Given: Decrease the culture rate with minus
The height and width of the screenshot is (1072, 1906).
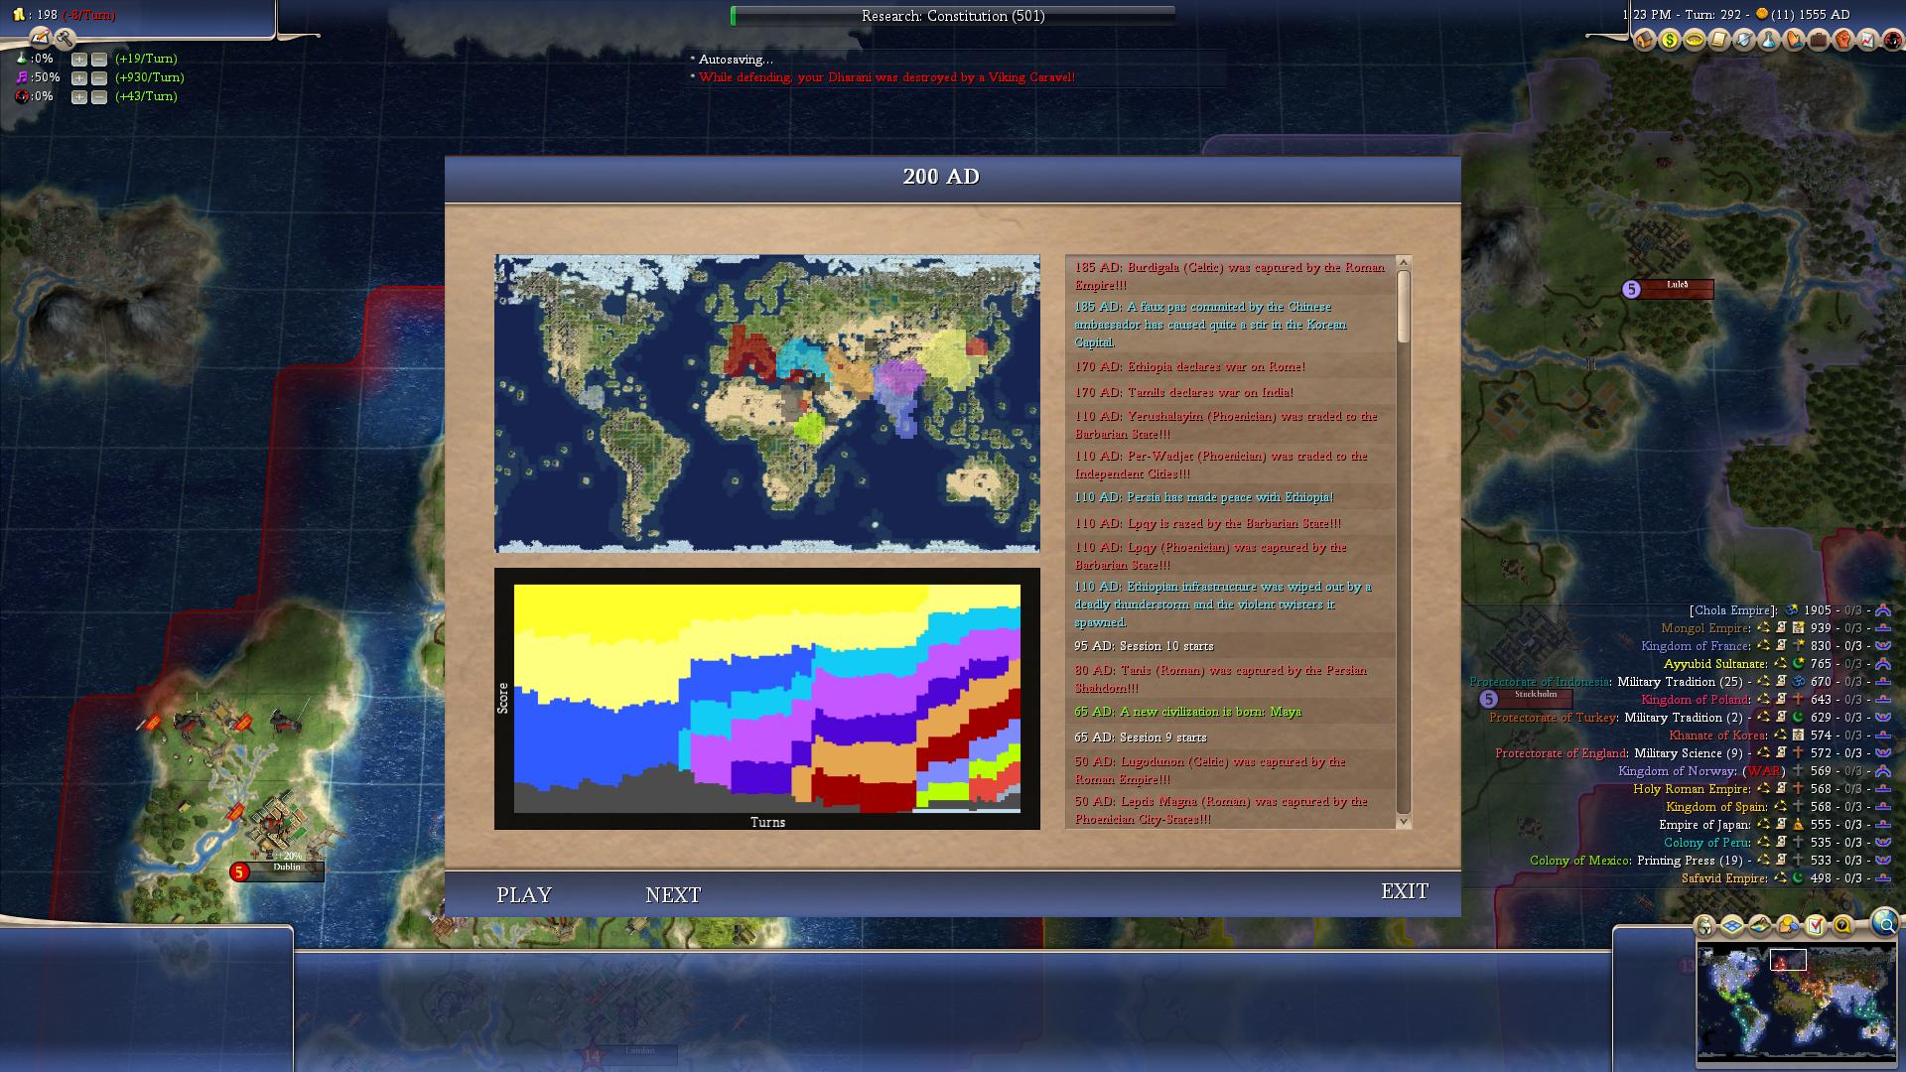Looking at the screenshot, I should (99, 77).
